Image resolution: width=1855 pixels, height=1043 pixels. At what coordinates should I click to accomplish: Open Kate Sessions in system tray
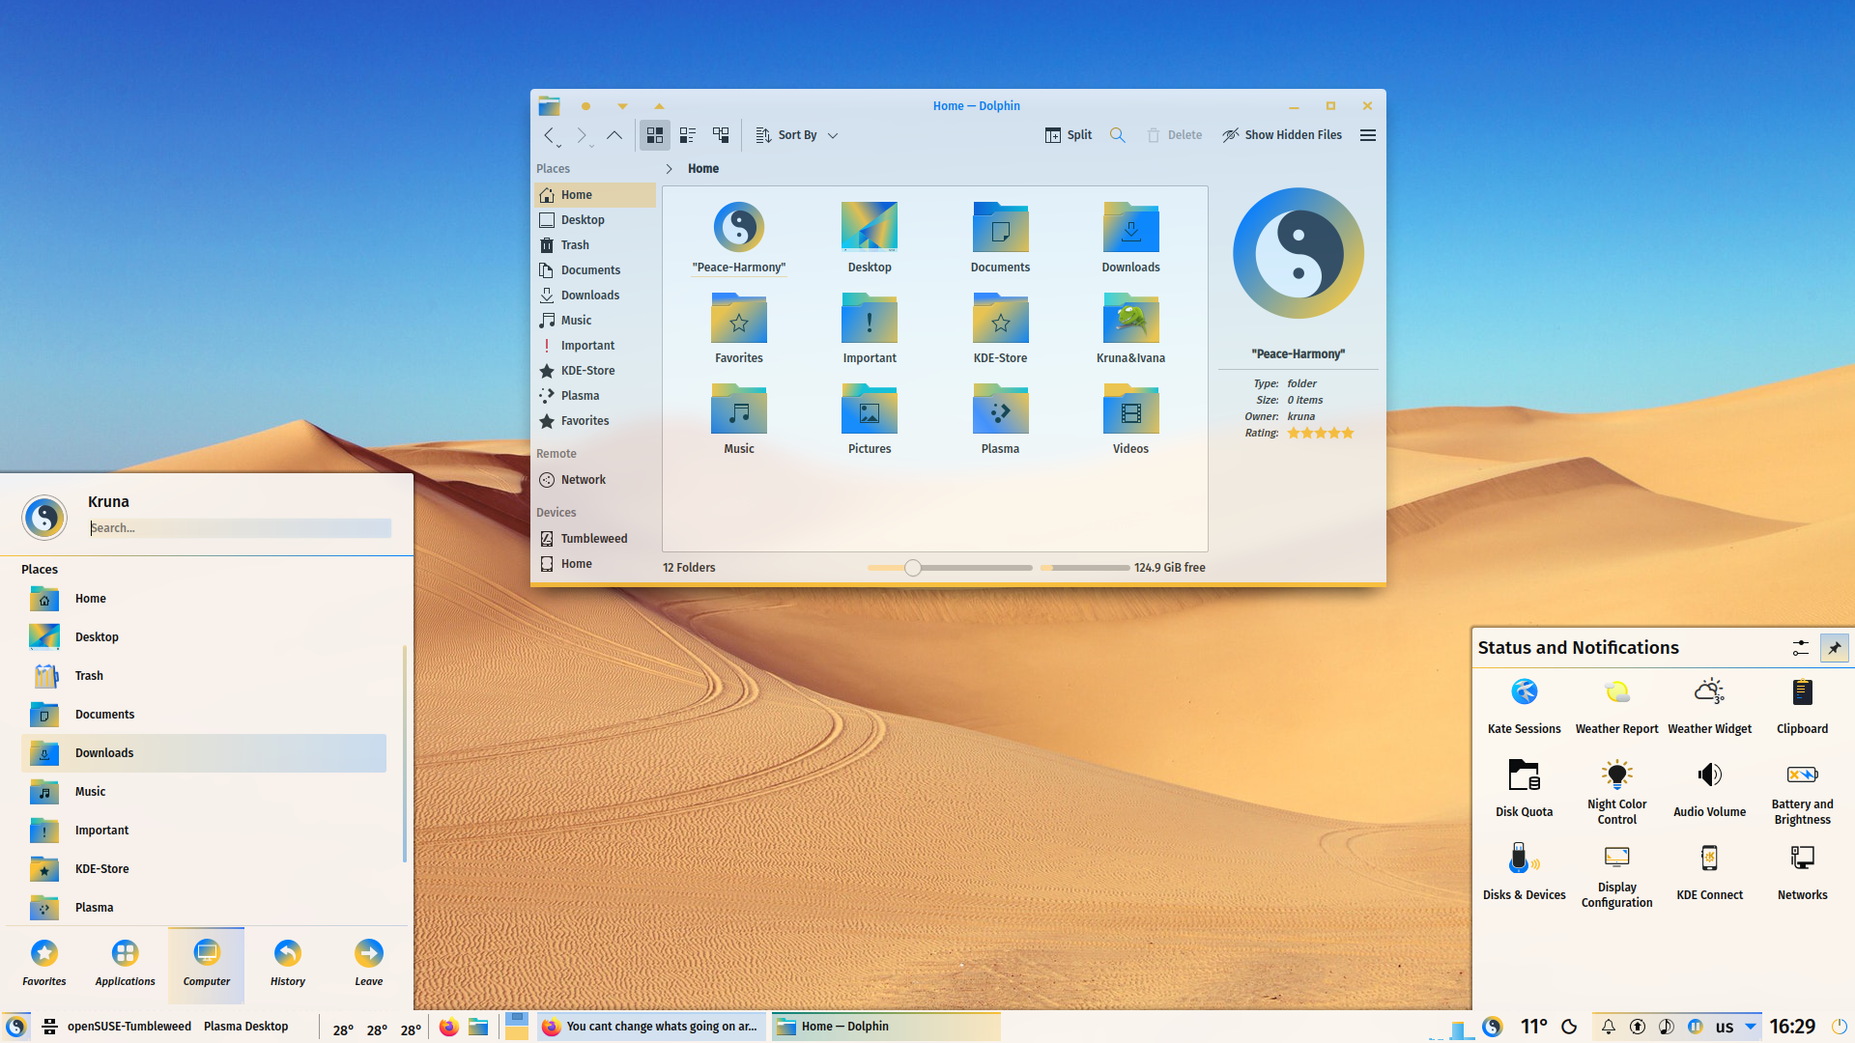[x=1525, y=706]
